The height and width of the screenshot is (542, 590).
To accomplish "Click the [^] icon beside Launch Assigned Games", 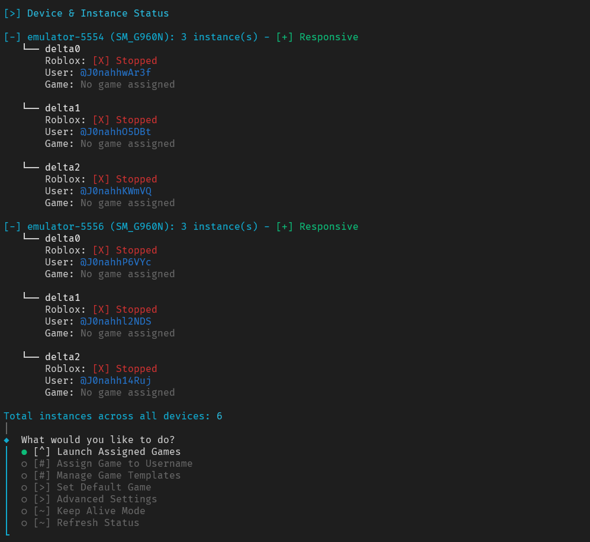I will [42, 452].
